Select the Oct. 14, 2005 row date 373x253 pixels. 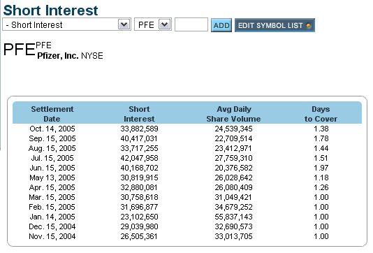click(x=52, y=129)
